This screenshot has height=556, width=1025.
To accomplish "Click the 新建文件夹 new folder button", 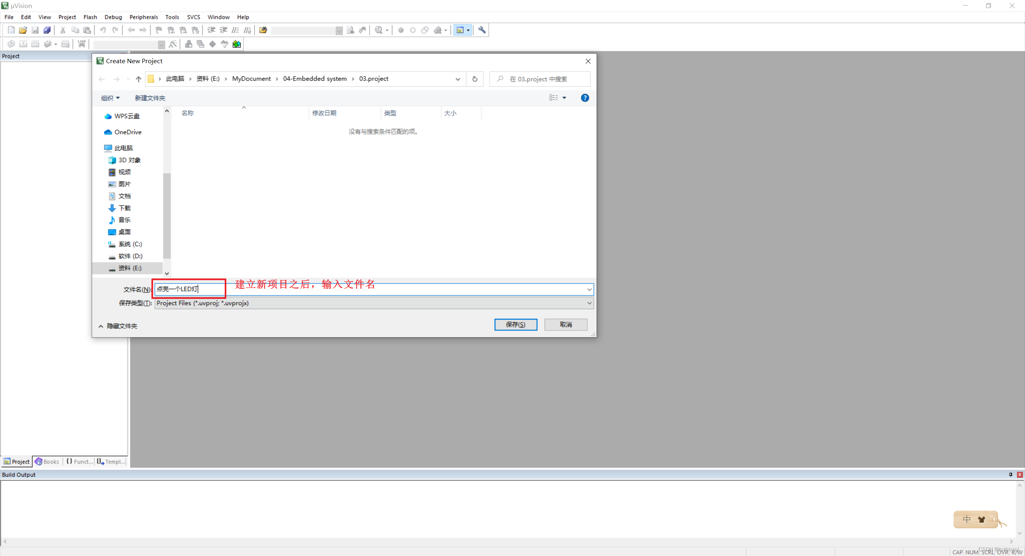I will click(150, 98).
